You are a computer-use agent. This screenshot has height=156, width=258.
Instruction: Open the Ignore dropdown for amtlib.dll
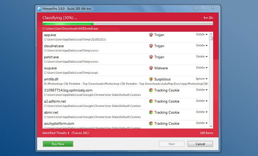click(x=202, y=79)
